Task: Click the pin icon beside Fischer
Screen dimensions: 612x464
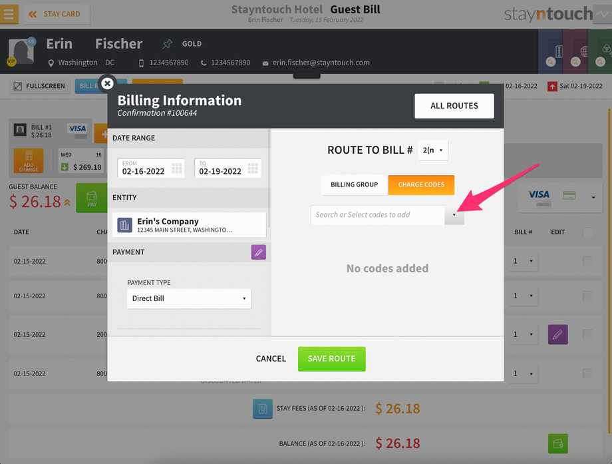Action: tap(167, 44)
